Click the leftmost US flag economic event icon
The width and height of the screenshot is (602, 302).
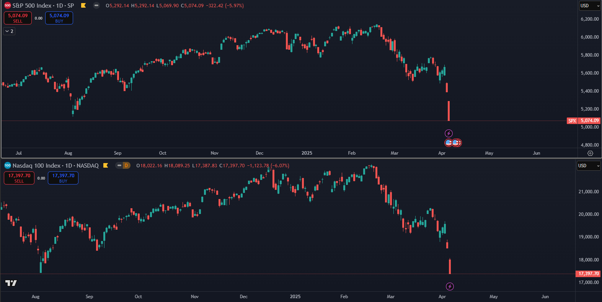[449, 143]
